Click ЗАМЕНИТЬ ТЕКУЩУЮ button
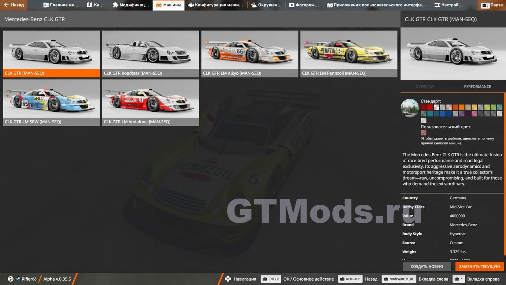This screenshot has height=285, width=506. coord(480,266)
